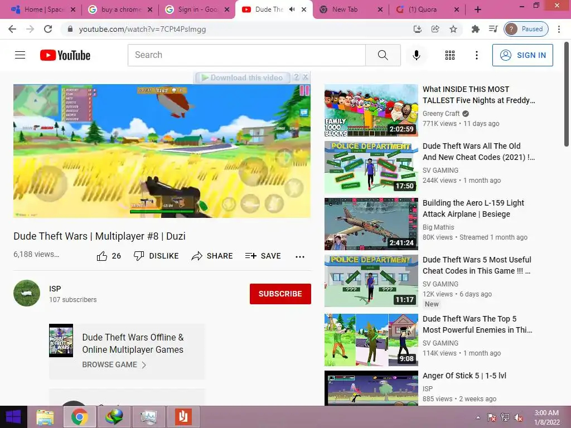Viewport: 571px width, 428px height.
Task: Open YouTube settings three-dot menu
Action: tap(476, 55)
